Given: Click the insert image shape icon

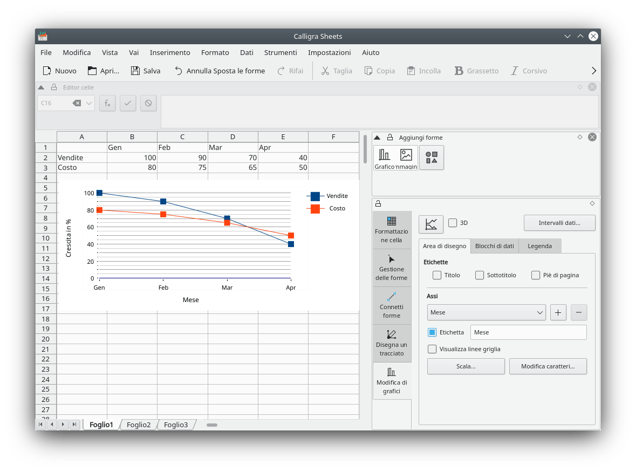Looking at the screenshot, I should pos(406,158).
